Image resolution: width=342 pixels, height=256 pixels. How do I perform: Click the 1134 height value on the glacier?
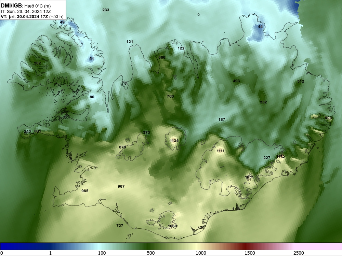(174, 141)
